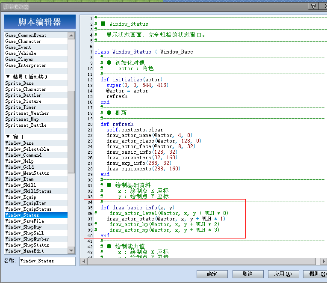Click code editor horizontal scroll right arrow
Viewport: 327px width, 283px height.
(x=324, y=261)
